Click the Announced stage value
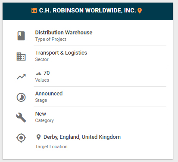178x162 pixels. click(49, 94)
